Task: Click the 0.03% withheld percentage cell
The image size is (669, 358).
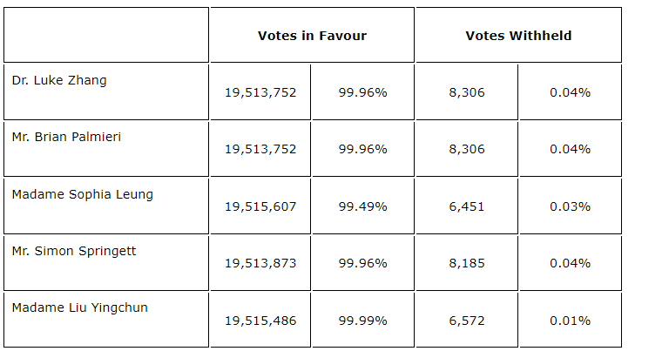Action: tap(570, 206)
